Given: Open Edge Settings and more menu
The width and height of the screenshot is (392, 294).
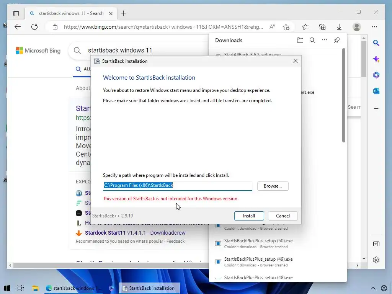Looking at the screenshot, I should [374, 27].
